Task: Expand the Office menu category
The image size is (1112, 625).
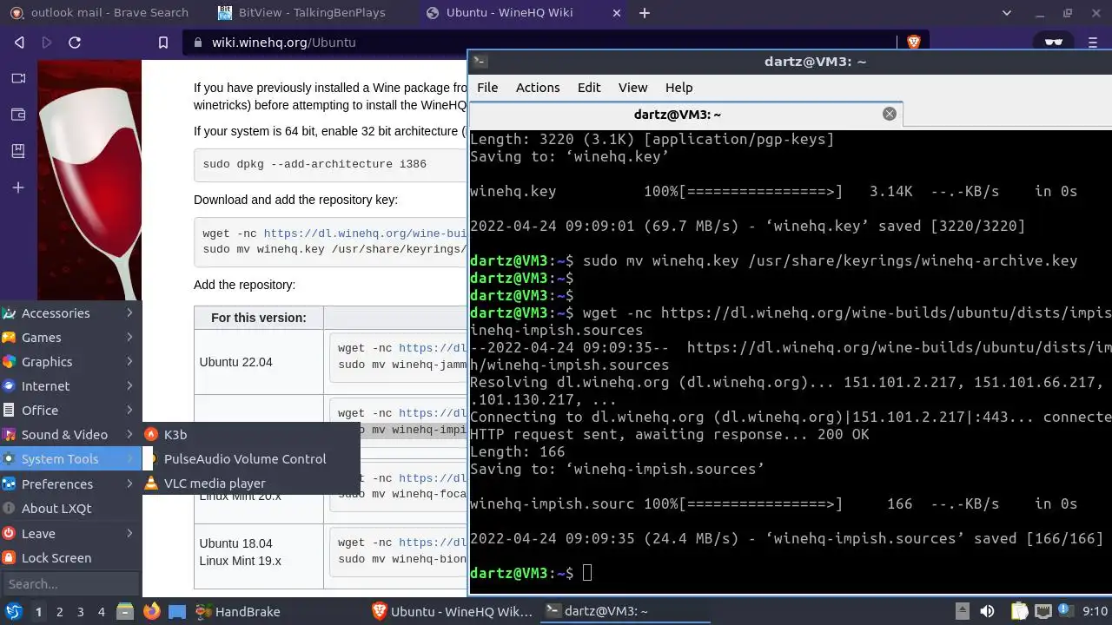Action: 70,411
